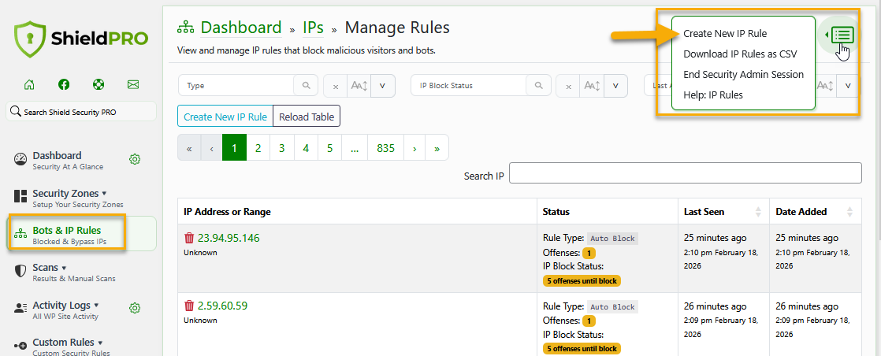Click the Reload Table button
Image resolution: width=881 pixels, height=356 pixels.
click(x=307, y=117)
